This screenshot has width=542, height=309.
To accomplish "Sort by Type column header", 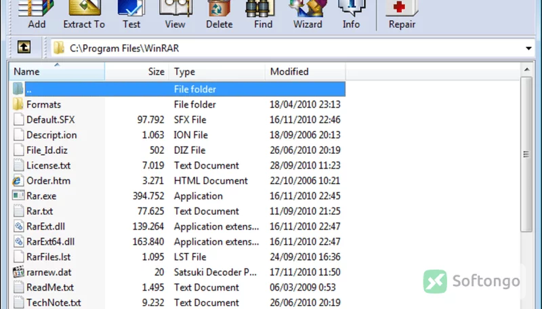I will (x=217, y=72).
